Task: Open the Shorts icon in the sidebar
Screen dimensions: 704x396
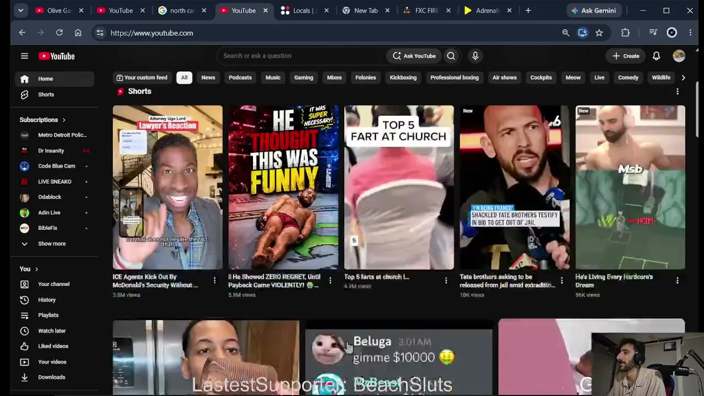Action: [24, 95]
